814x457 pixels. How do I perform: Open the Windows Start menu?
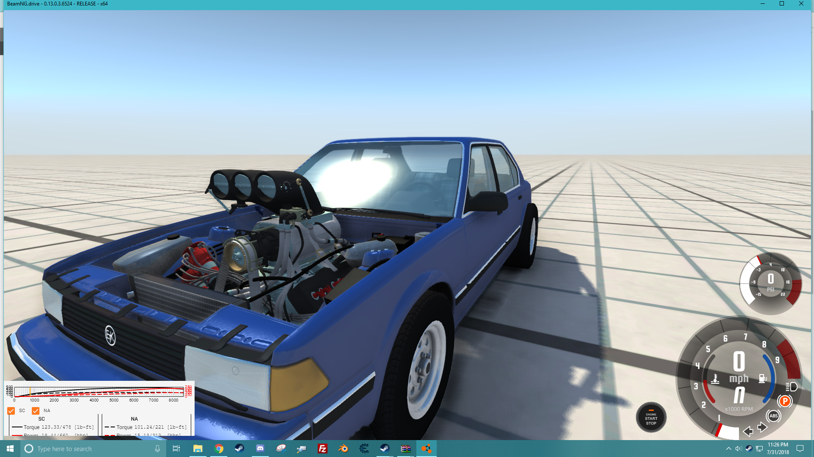pos(10,449)
